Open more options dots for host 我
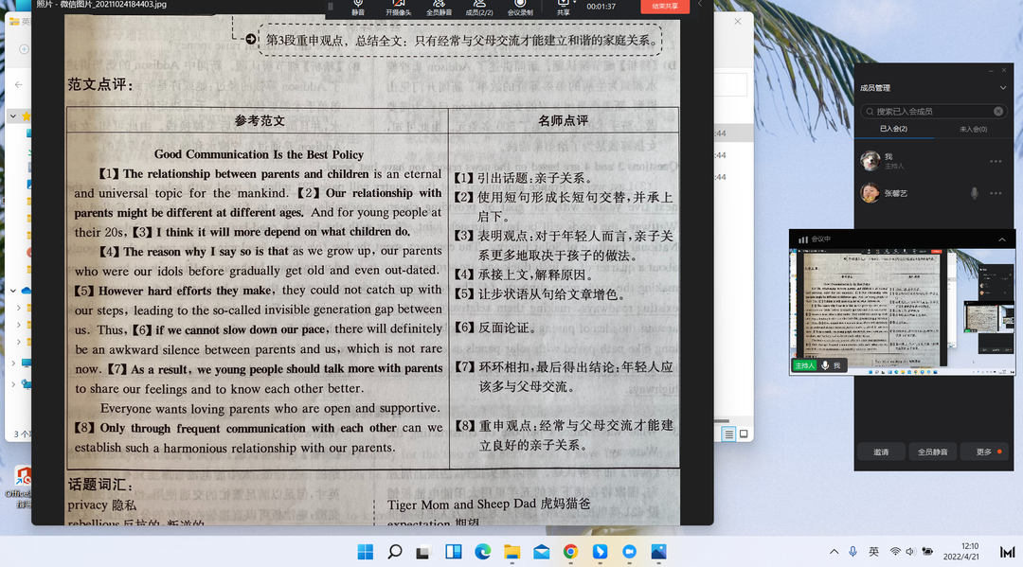 [996, 161]
